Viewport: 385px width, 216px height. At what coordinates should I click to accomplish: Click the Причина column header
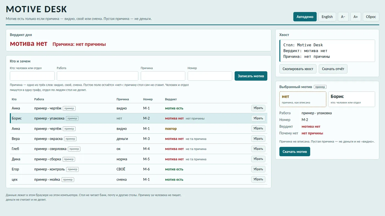click(123, 99)
